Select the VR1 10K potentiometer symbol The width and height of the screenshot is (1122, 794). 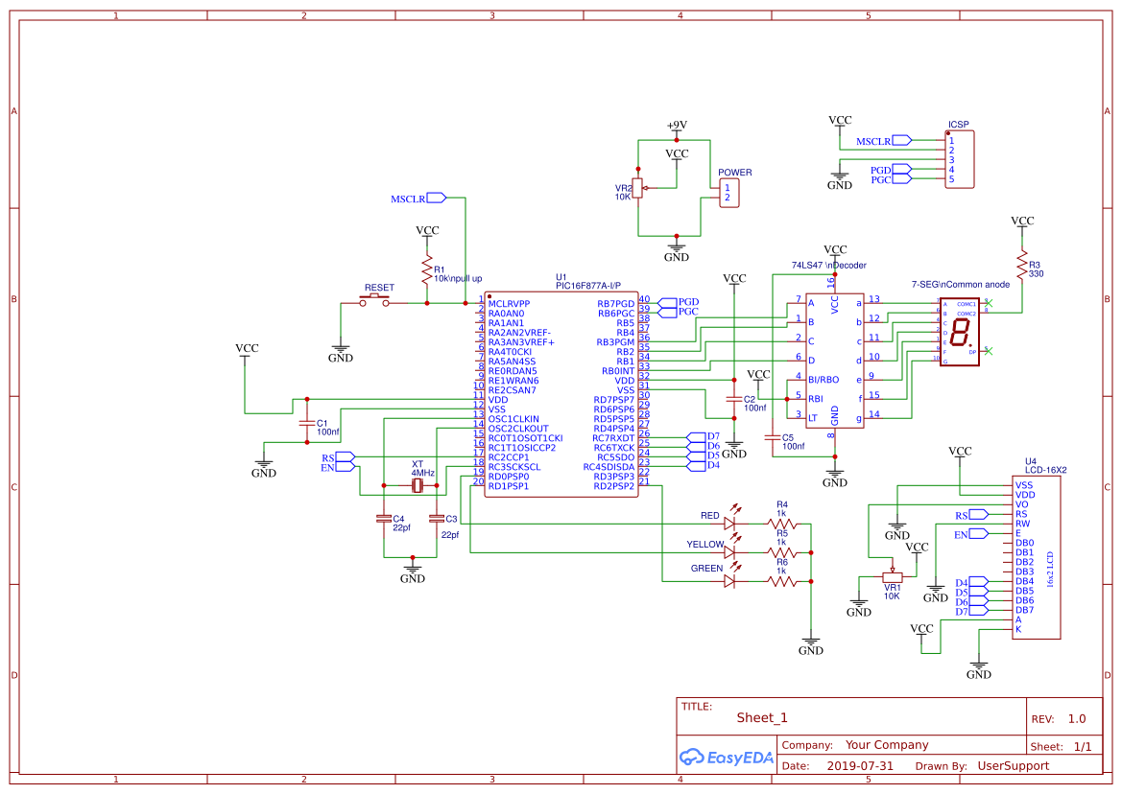(891, 578)
